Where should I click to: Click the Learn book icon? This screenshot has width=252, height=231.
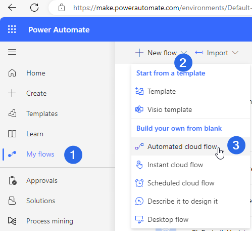click(x=12, y=134)
